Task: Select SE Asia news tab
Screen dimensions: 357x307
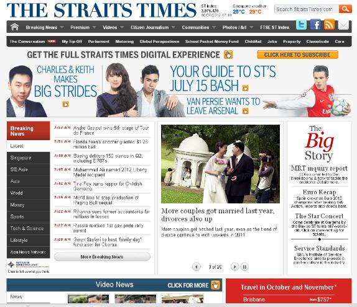Action: tap(28, 169)
